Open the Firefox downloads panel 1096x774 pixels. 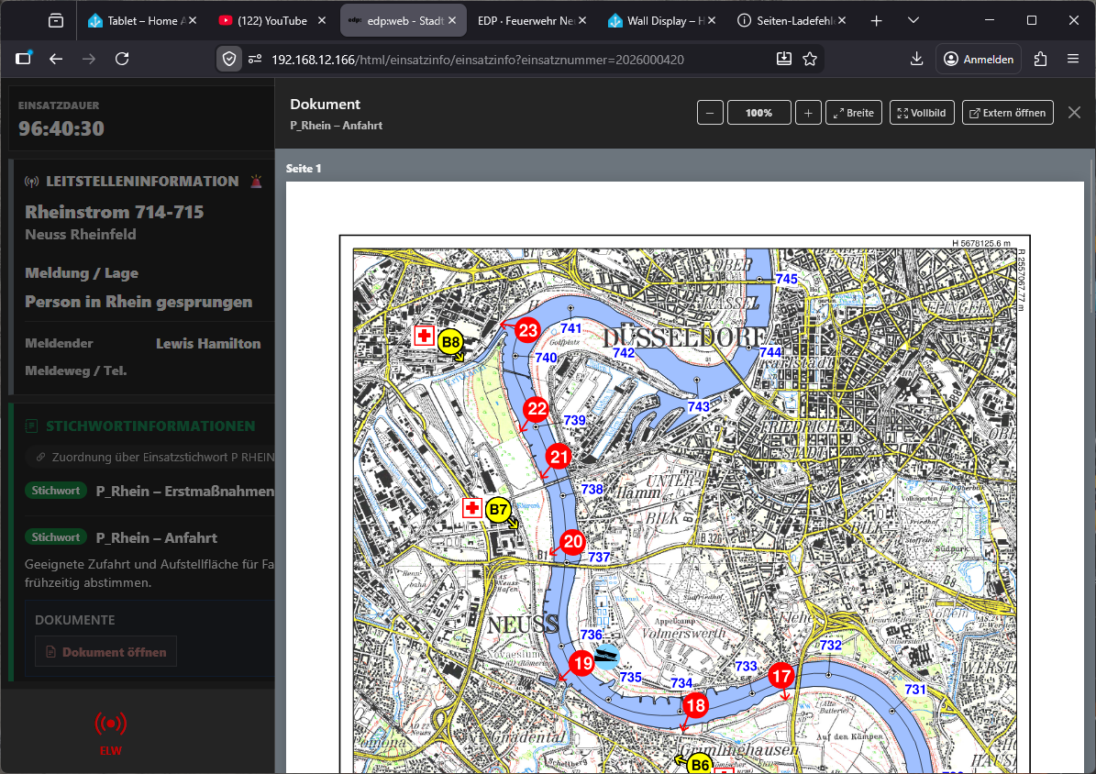coord(916,59)
